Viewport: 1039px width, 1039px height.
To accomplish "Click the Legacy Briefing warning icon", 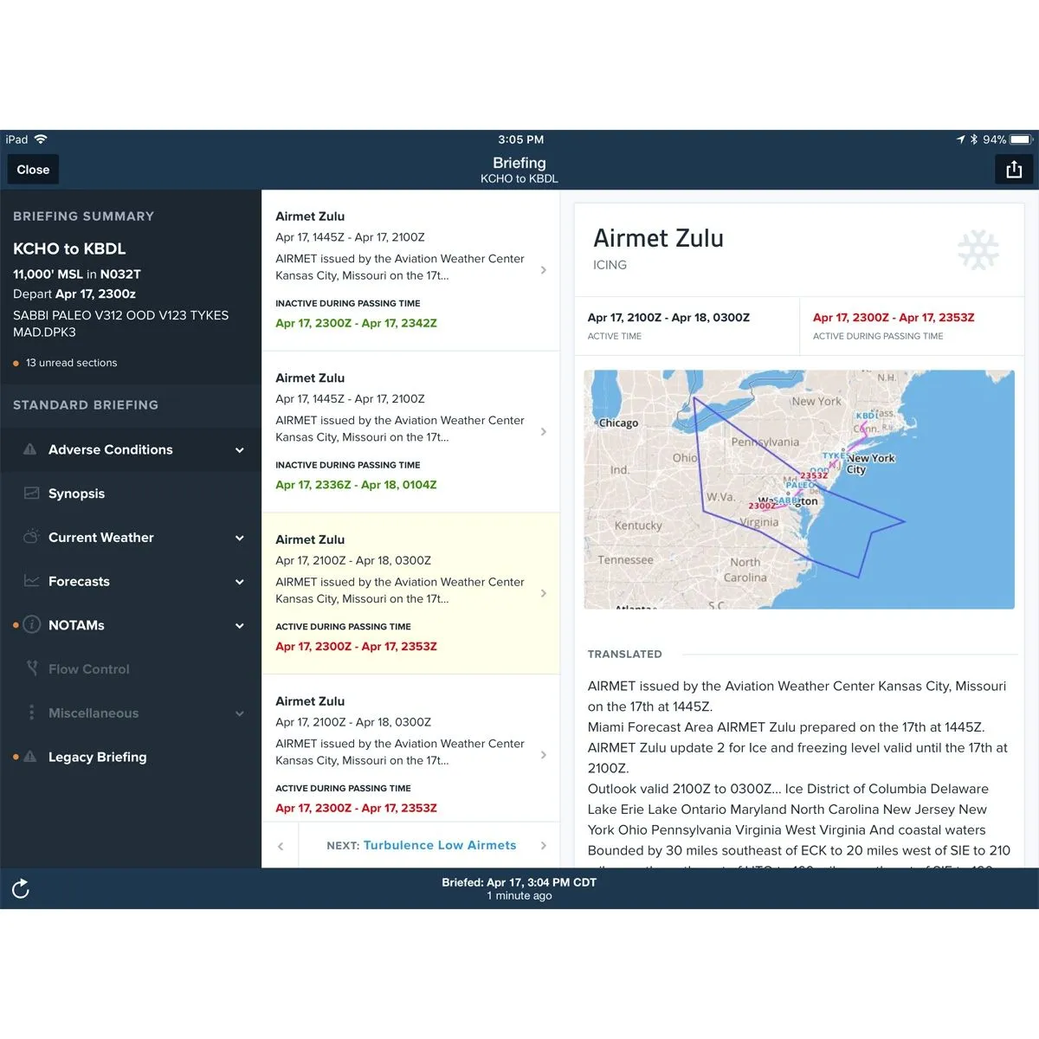I will 30,757.
